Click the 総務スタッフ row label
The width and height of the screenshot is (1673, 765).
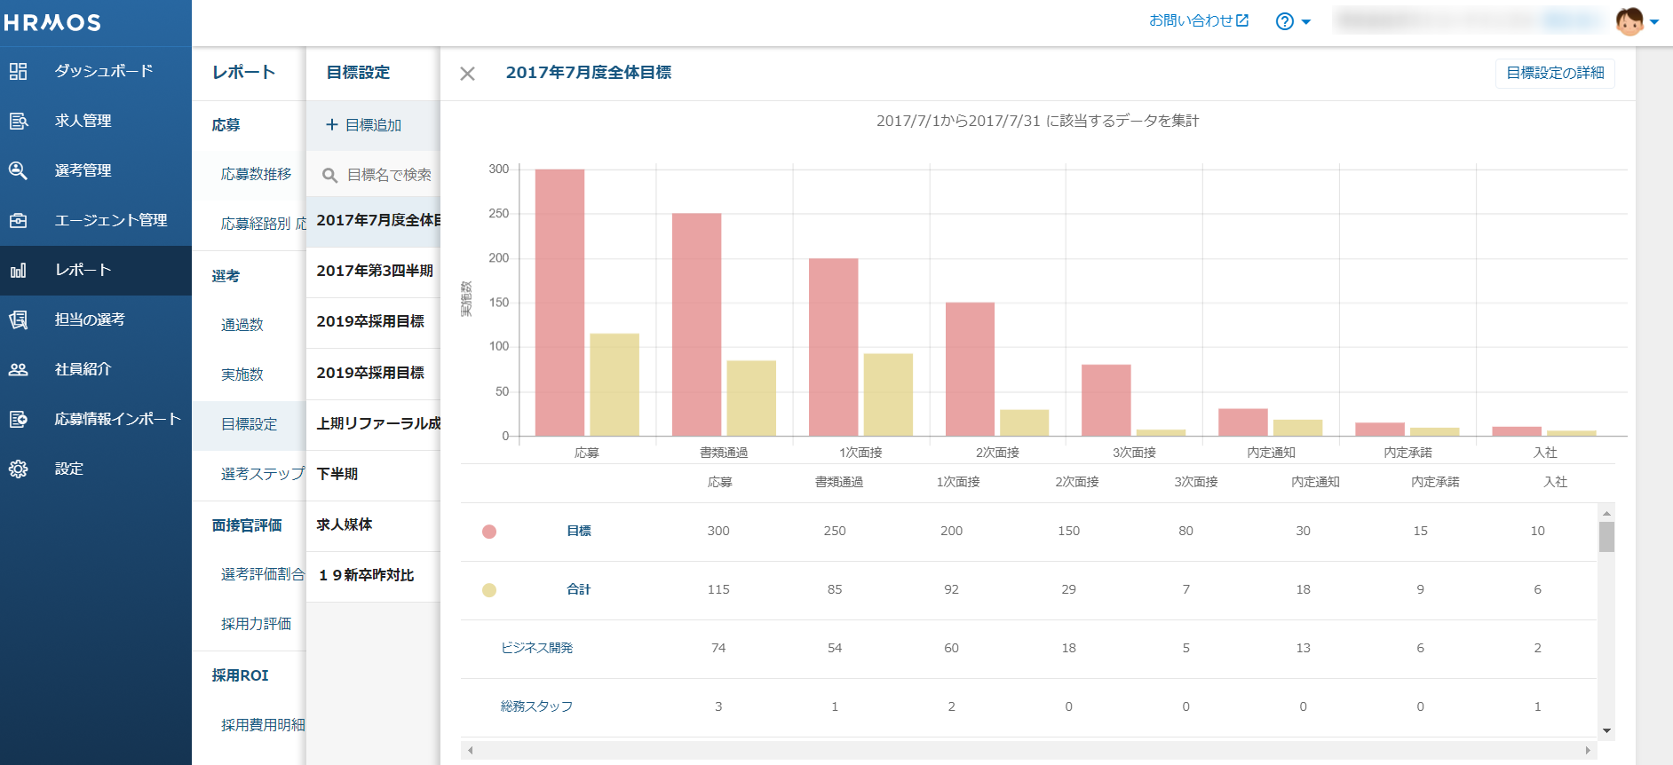click(x=536, y=706)
